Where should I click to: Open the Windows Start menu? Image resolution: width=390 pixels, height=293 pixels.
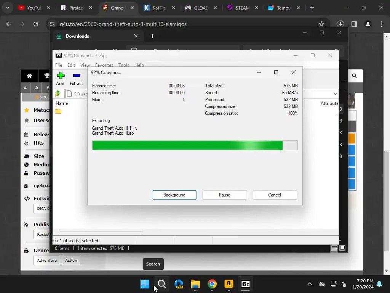pyautogui.click(x=145, y=284)
